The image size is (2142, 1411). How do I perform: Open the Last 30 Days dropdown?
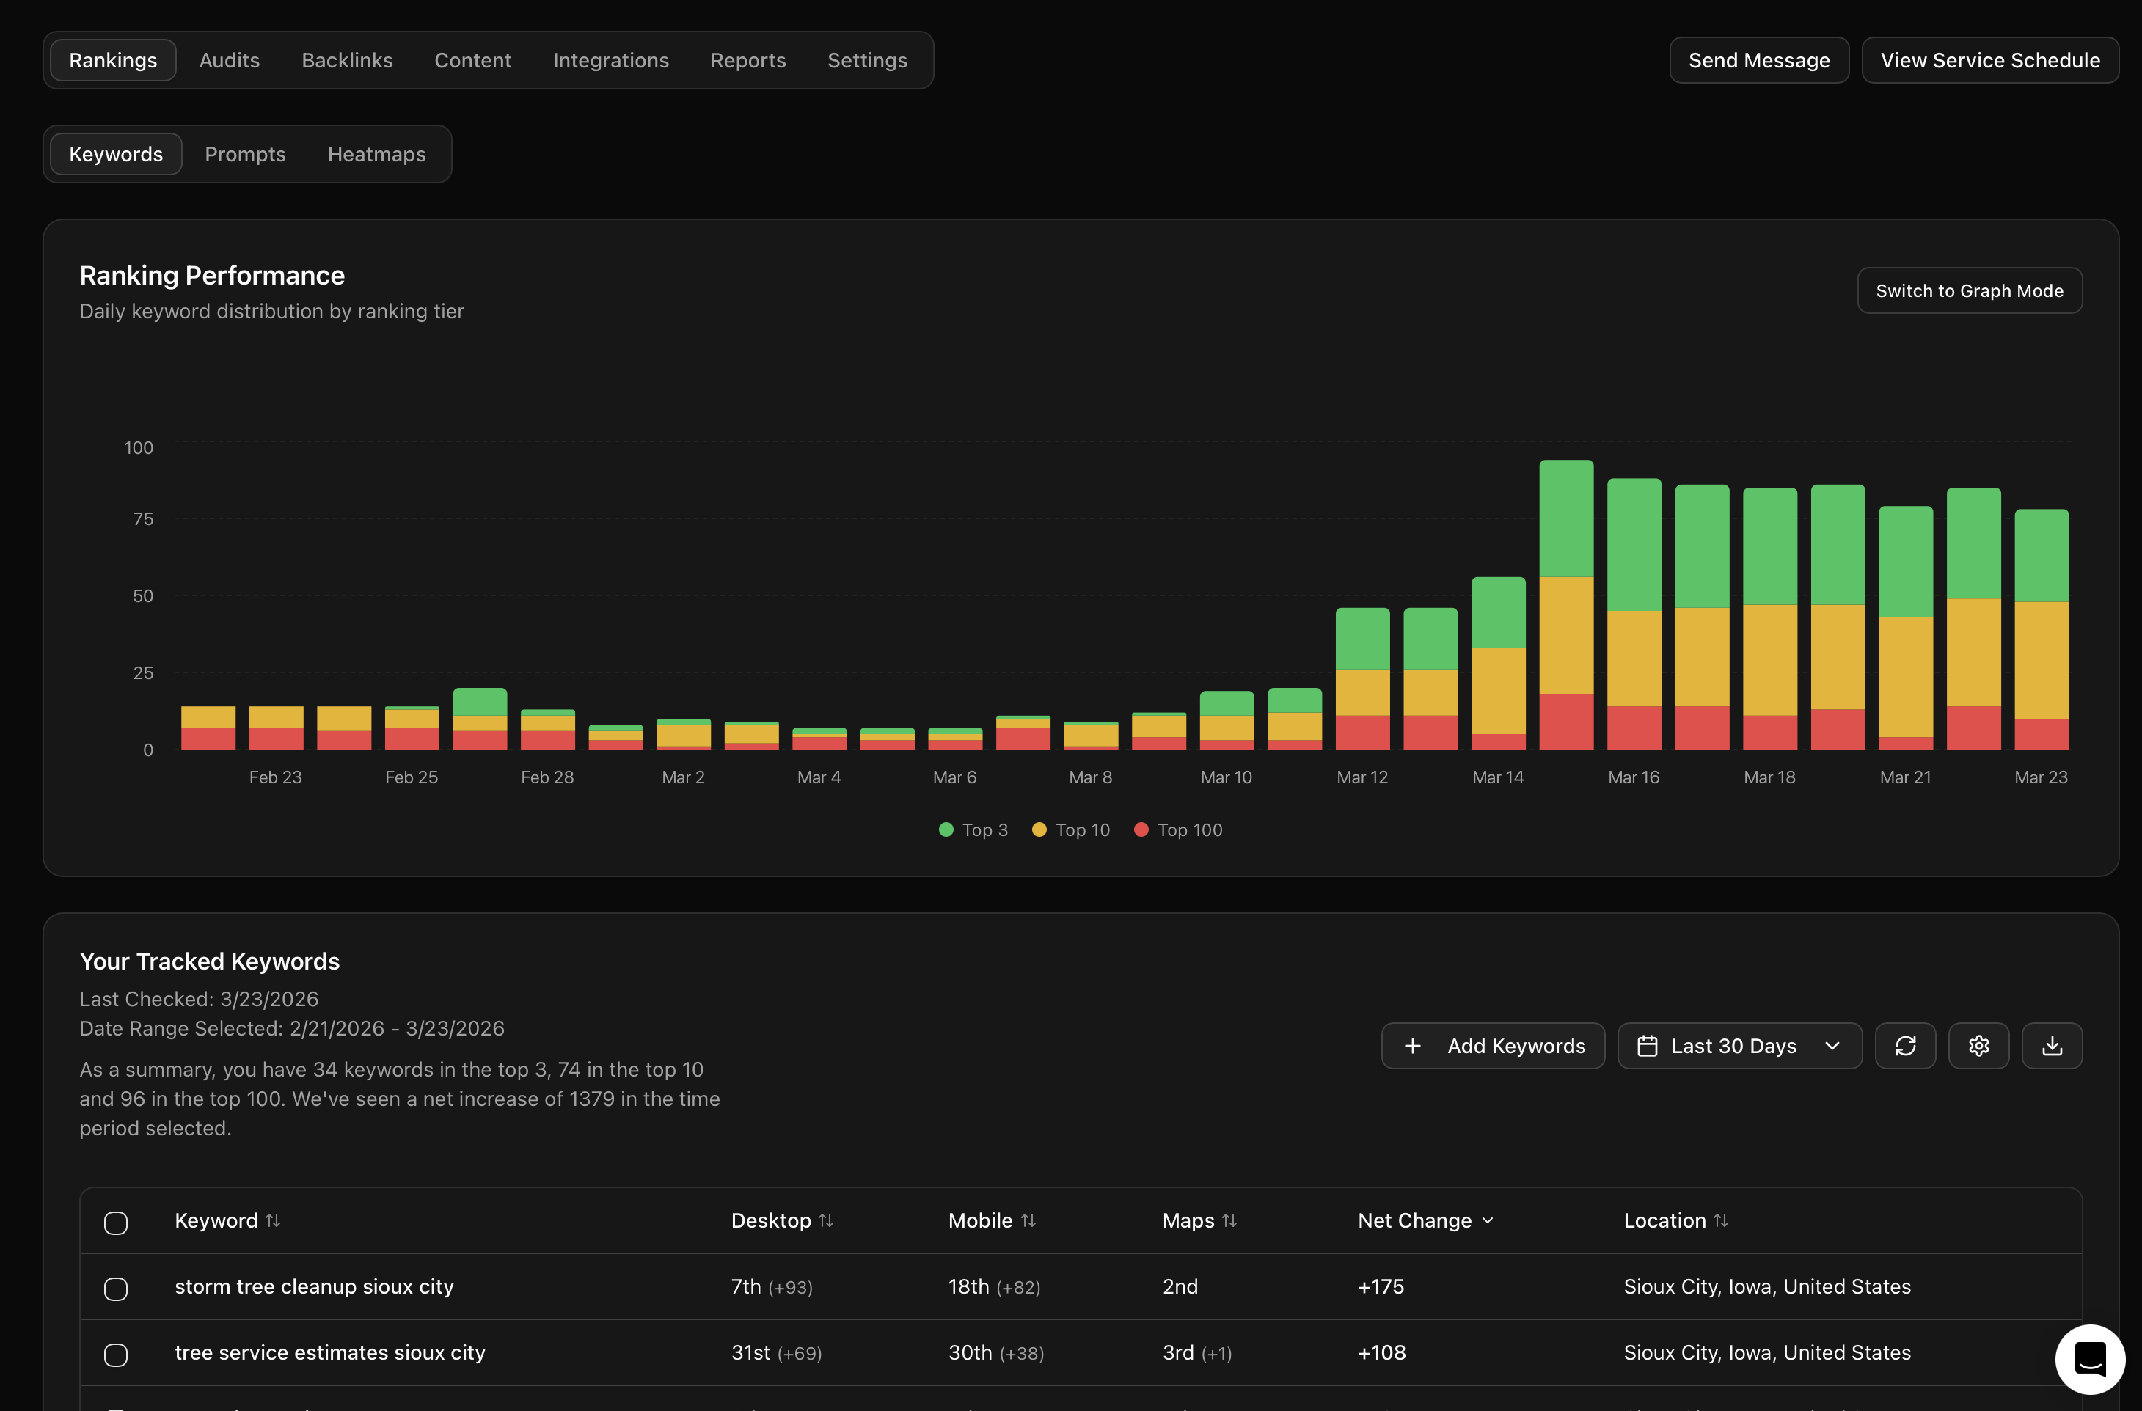[1739, 1046]
